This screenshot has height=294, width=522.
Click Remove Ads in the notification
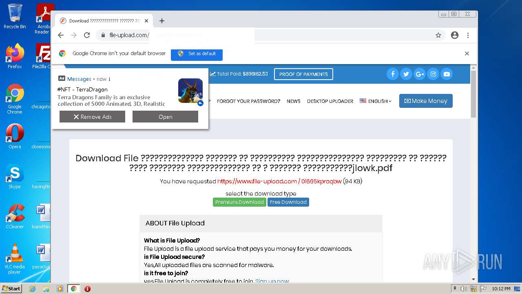pyautogui.click(x=92, y=117)
